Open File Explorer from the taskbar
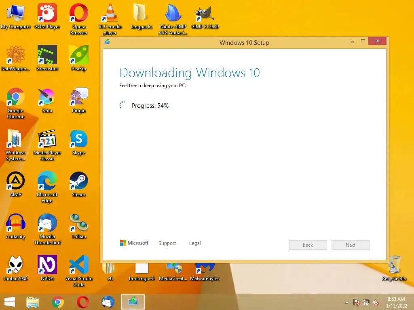Screen dimensions: 414x310 pos(33,302)
